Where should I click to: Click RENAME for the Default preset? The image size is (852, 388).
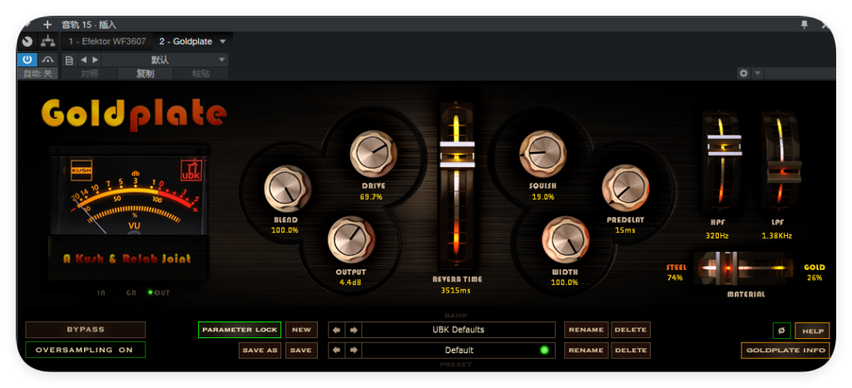587,351
